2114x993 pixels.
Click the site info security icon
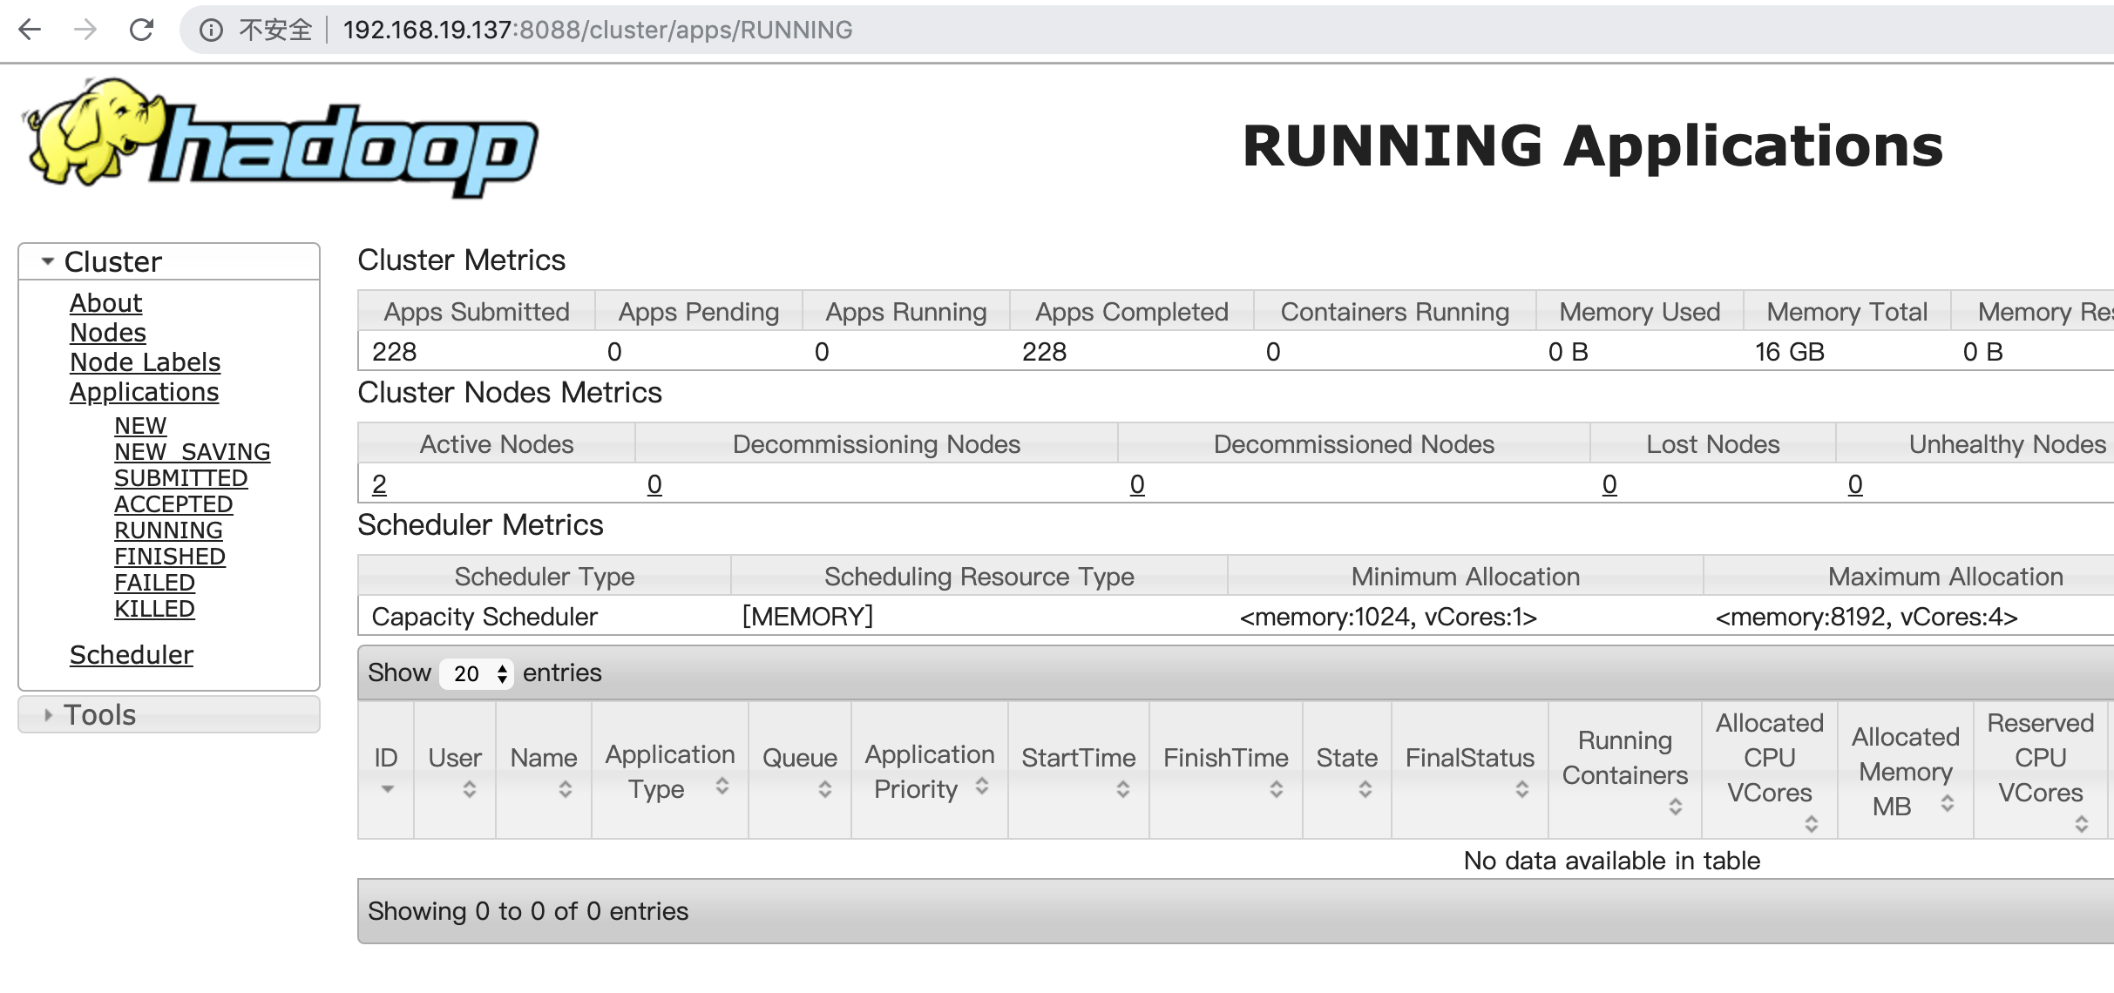click(x=211, y=30)
